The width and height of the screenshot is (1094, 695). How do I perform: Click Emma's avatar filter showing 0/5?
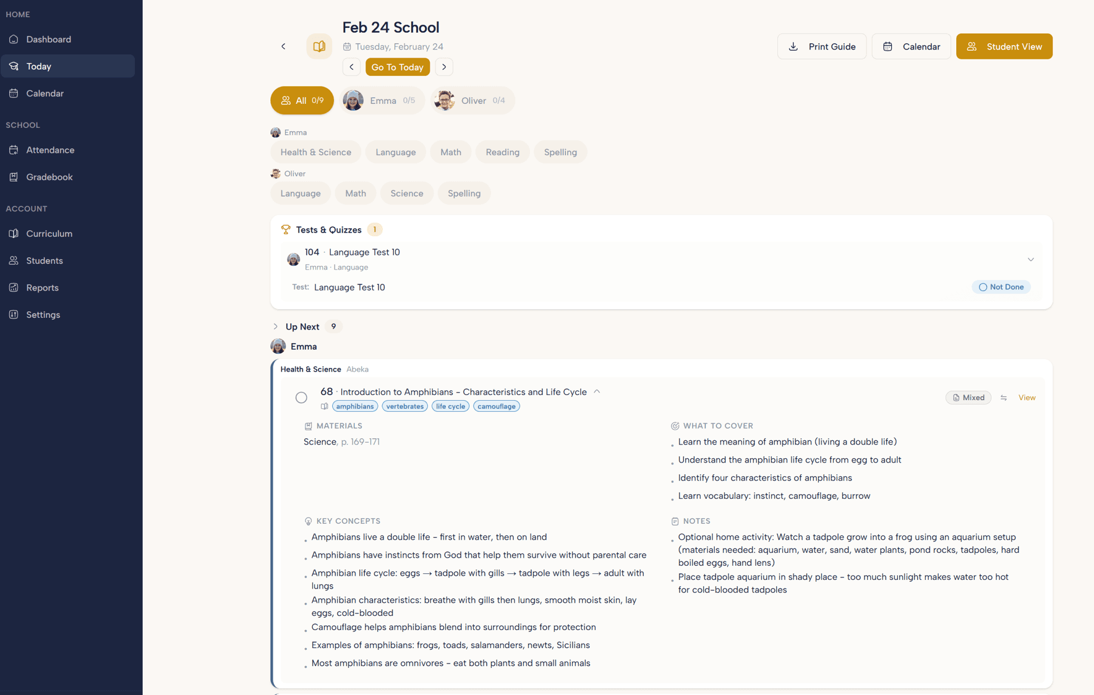(x=382, y=100)
